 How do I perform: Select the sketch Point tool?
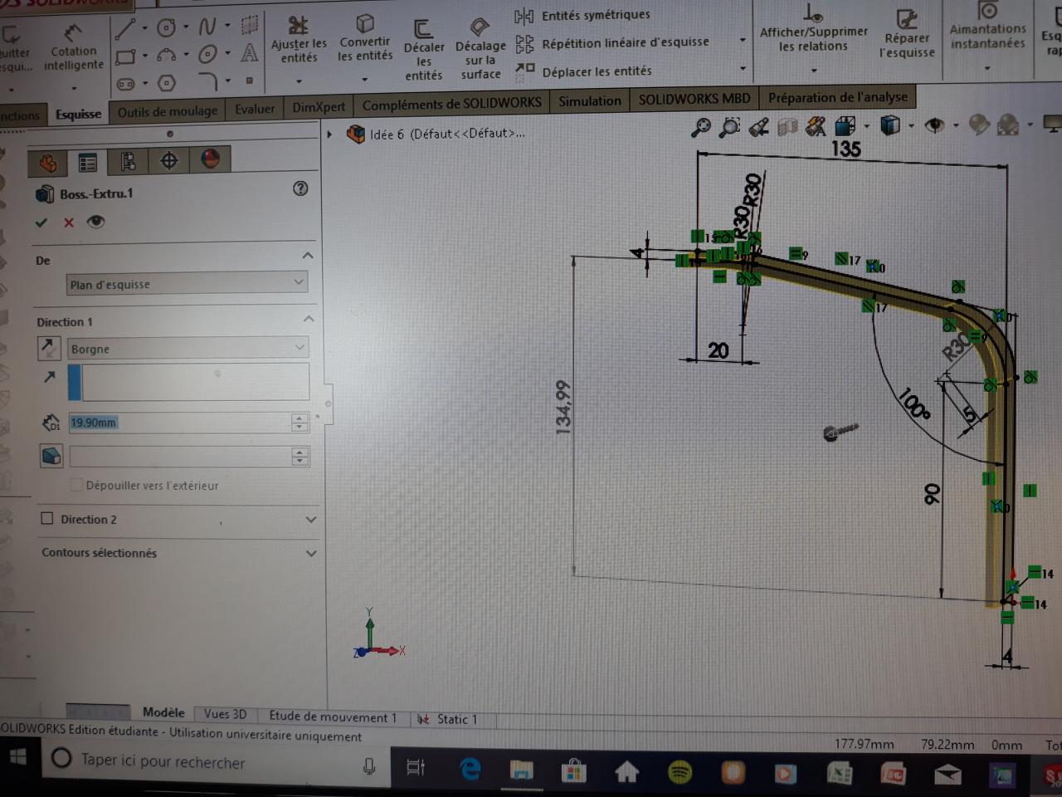tap(249, 81)
